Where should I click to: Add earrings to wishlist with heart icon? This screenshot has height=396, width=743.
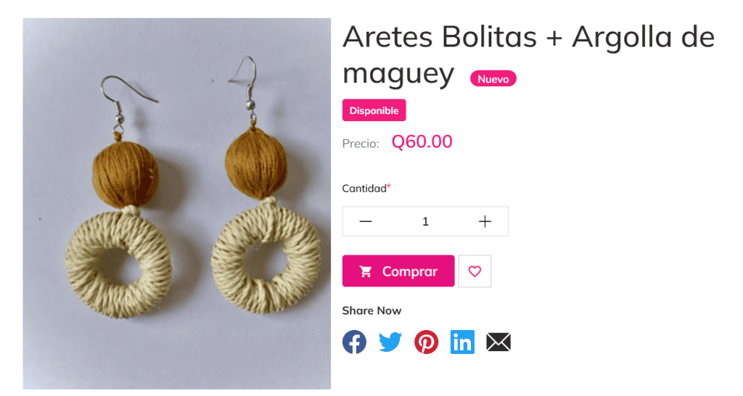click(475, 271)
